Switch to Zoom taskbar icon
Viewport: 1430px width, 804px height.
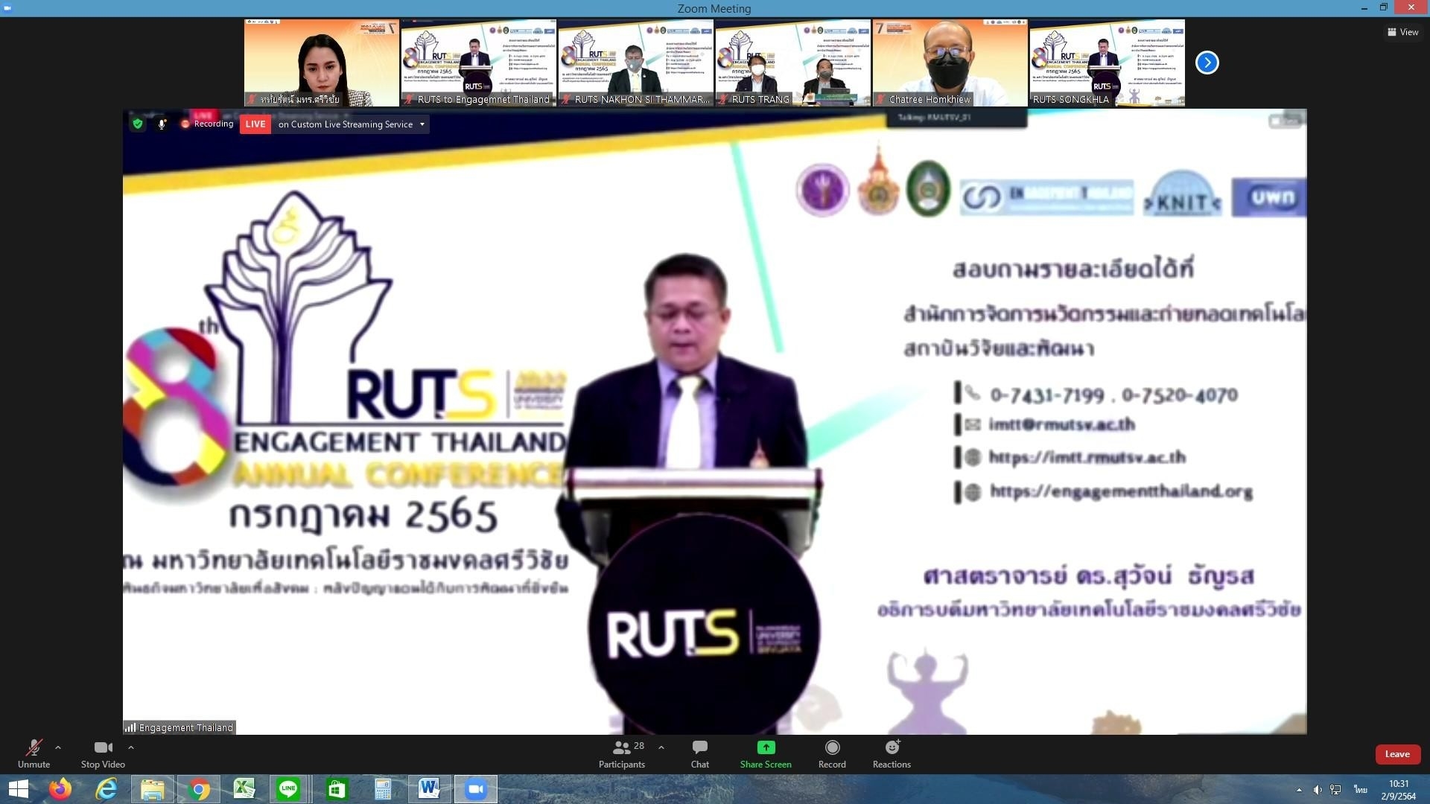coord(476,789)
